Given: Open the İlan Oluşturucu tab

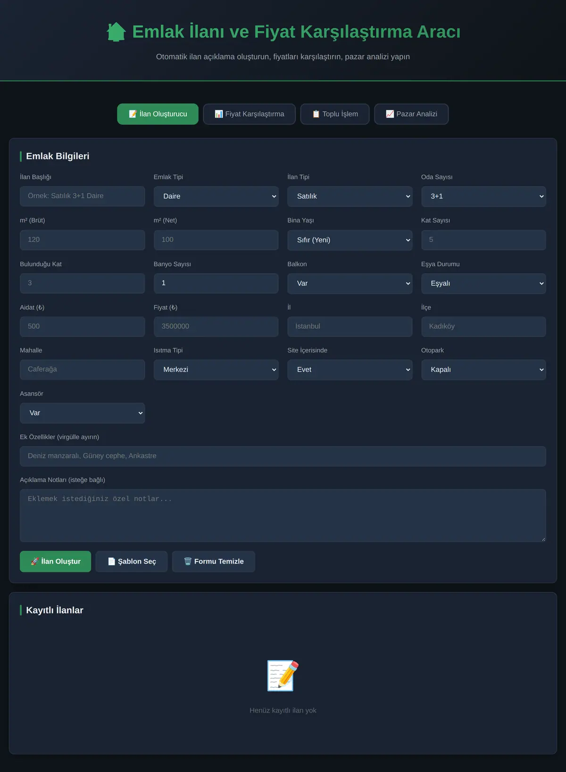Looking at the screenshot, I should point(158,114).
